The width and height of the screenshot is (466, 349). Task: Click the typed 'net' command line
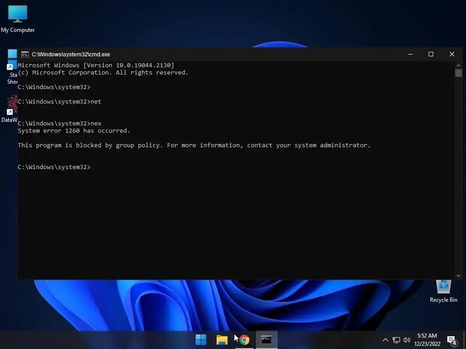click(60, 101)
